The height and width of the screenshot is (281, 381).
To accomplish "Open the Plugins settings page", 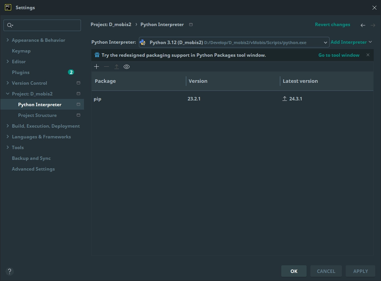I will coord(21,72).
